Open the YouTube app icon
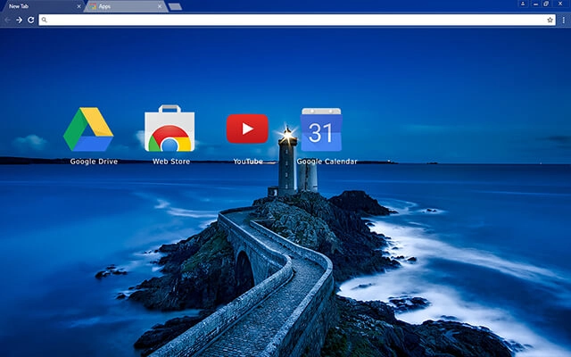The height and width of the screenshot is (357, 571). point(247,129)
